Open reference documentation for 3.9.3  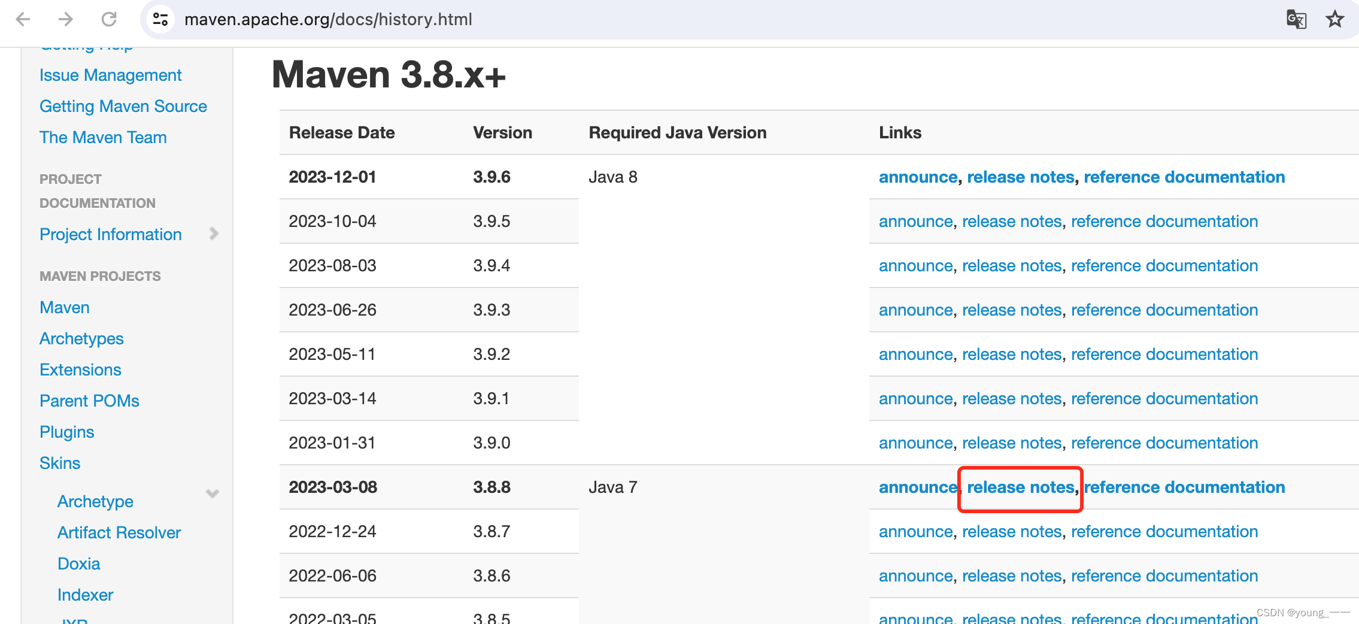[x=1164, y=310]
